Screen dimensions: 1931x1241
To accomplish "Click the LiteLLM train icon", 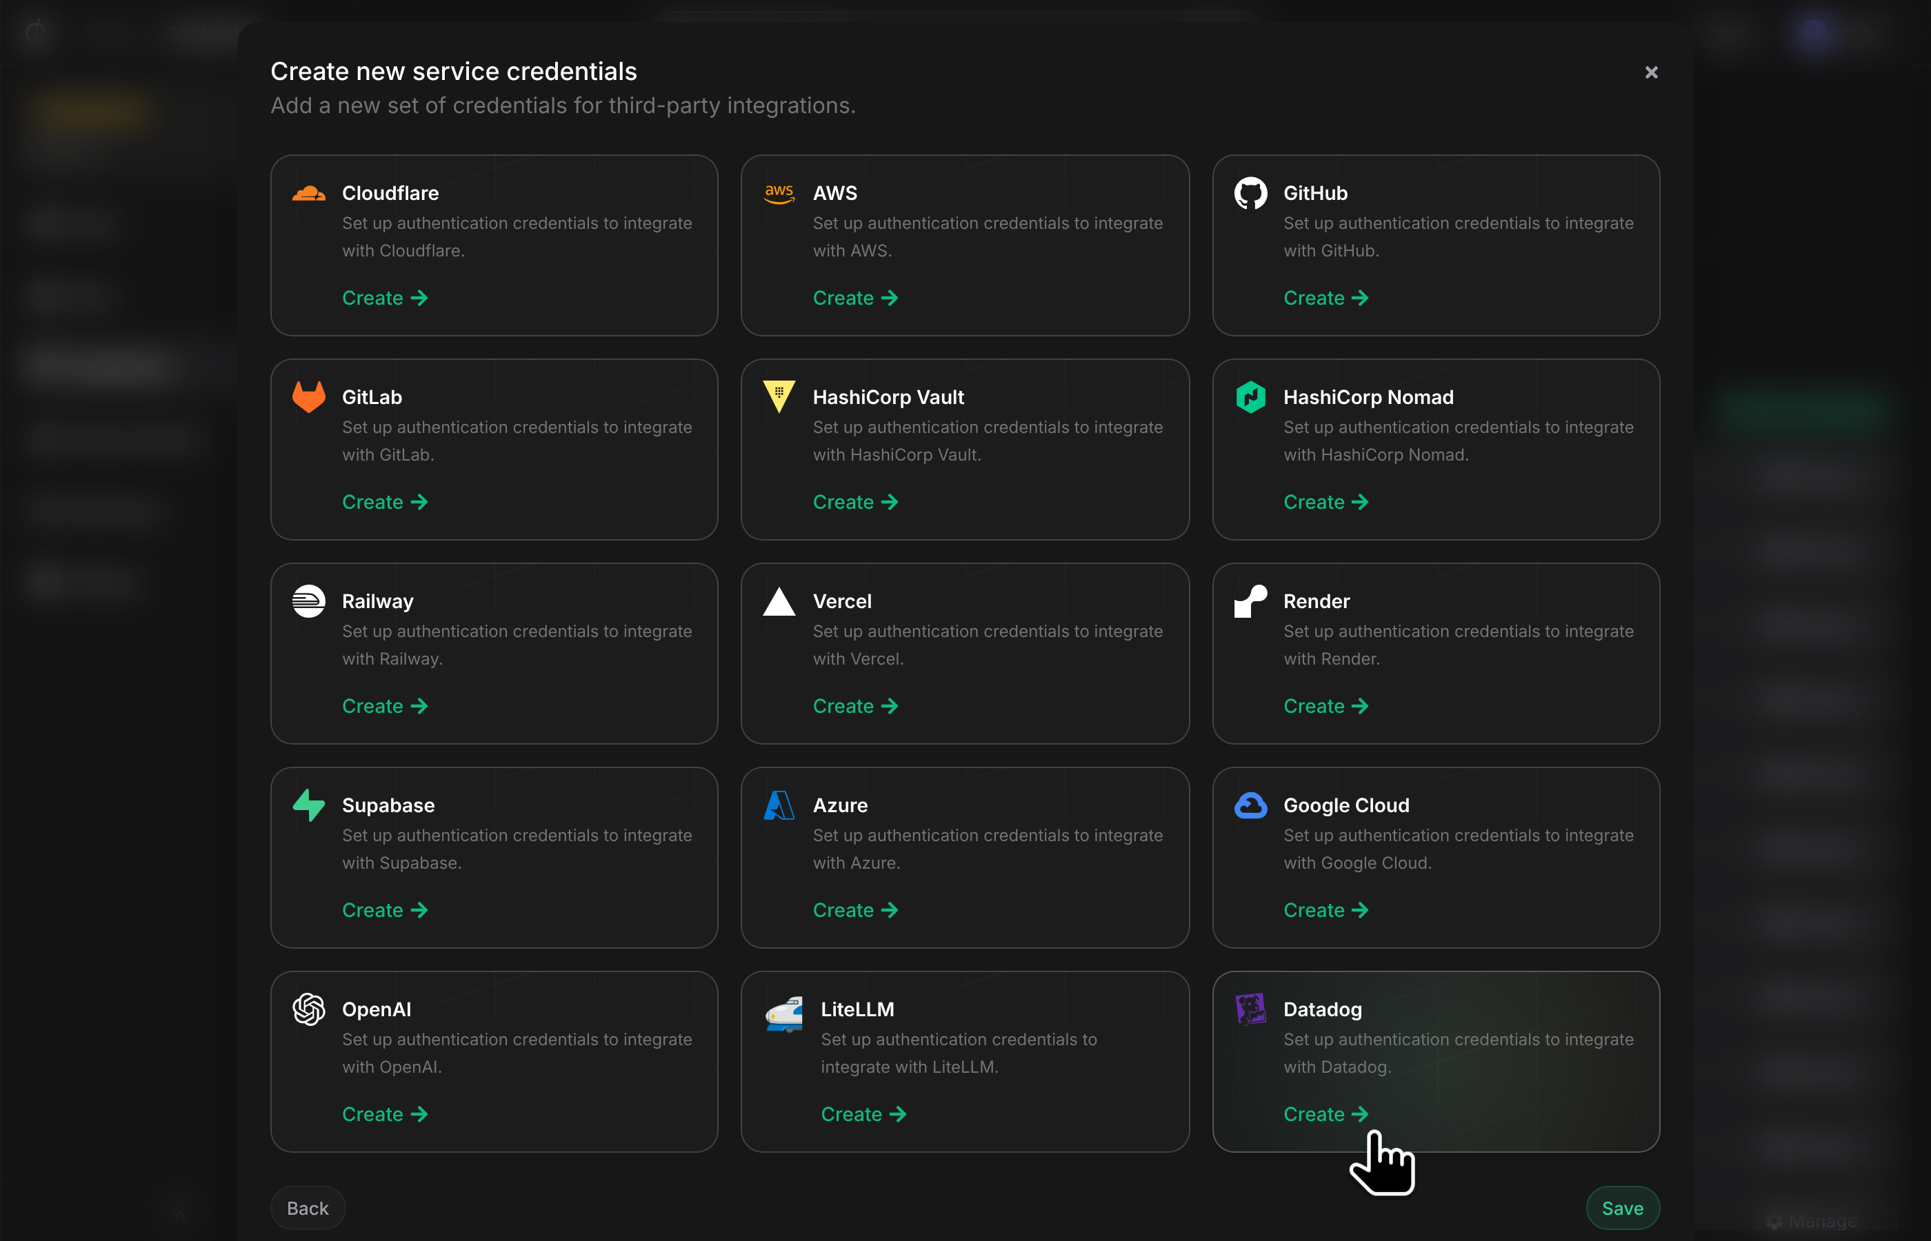I will point(783,1013).
